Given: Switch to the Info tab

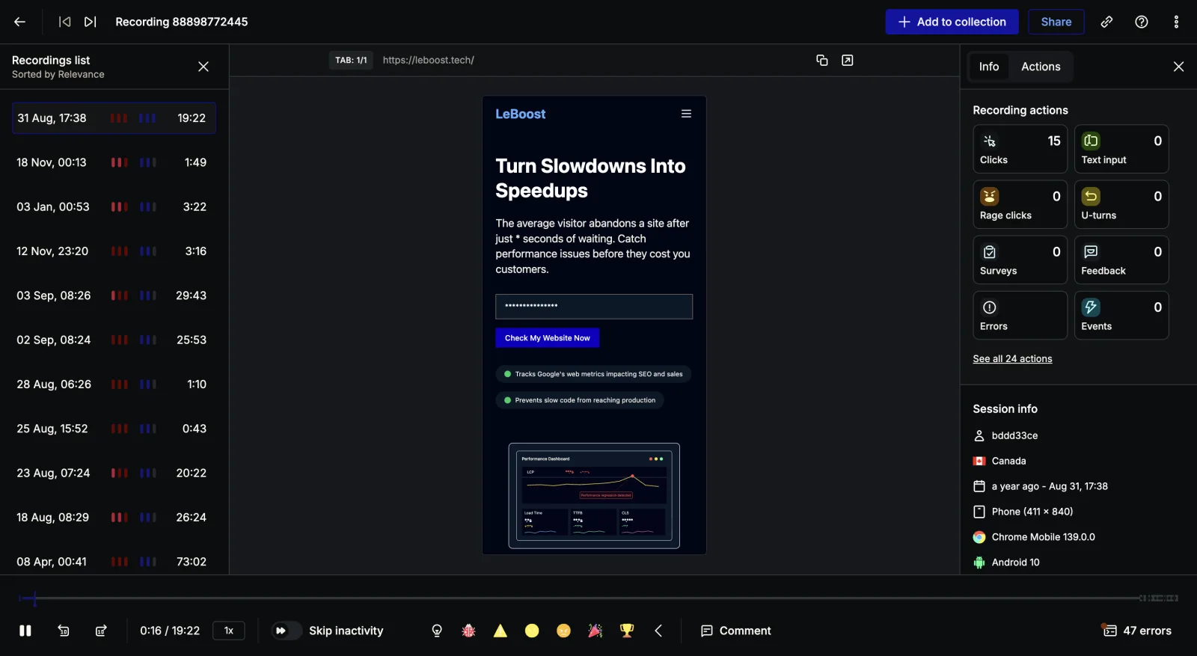Looking at the screenshot, I should pyautogui.click(x=988, y=67).
